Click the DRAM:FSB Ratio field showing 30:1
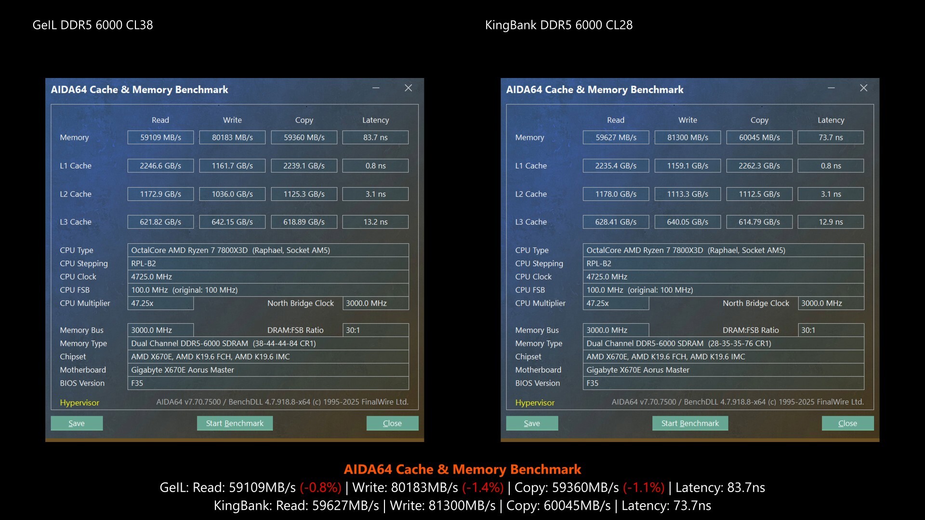Screen dimensions: 925x520 [375, 330]
